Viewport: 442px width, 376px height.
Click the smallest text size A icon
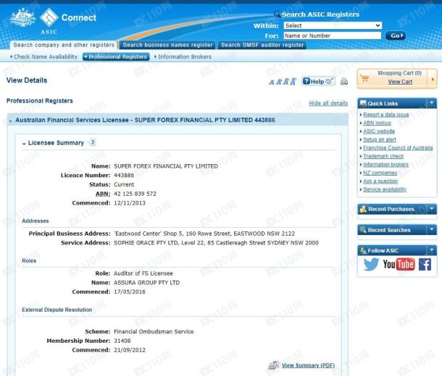coord(272,82)
